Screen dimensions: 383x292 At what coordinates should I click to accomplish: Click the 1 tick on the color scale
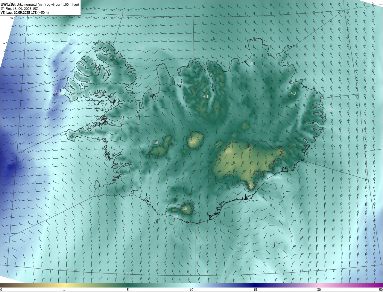click(64, 290)
